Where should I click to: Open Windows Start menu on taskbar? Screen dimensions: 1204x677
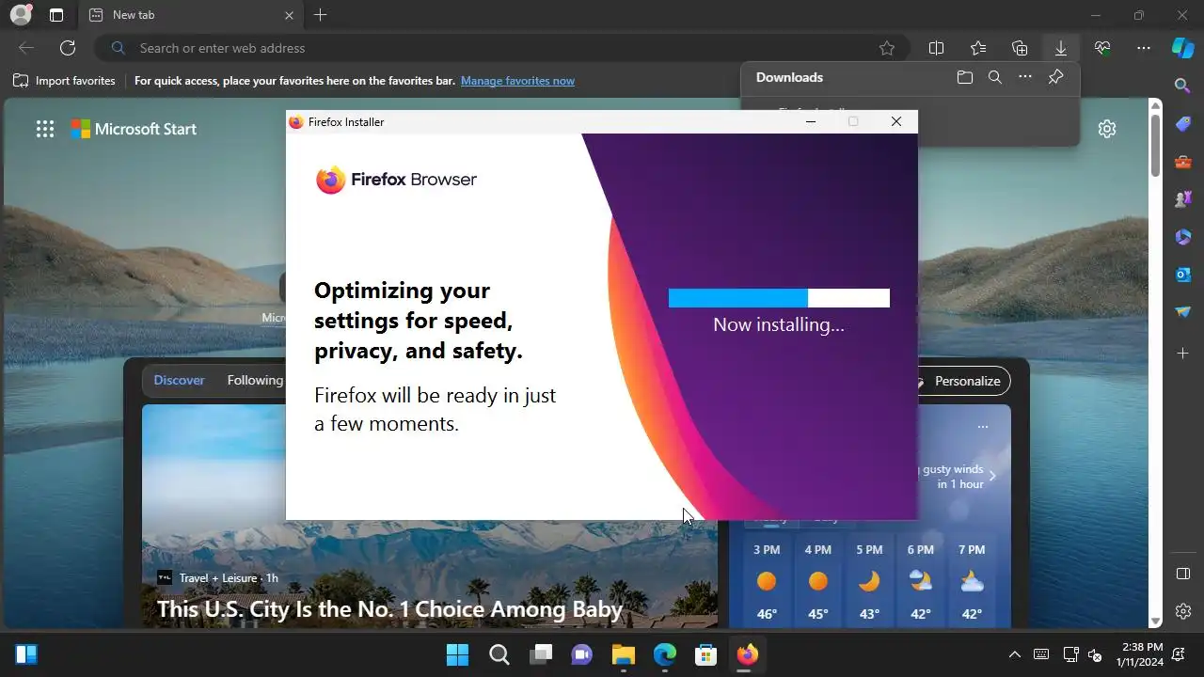(x=458, y=654)
